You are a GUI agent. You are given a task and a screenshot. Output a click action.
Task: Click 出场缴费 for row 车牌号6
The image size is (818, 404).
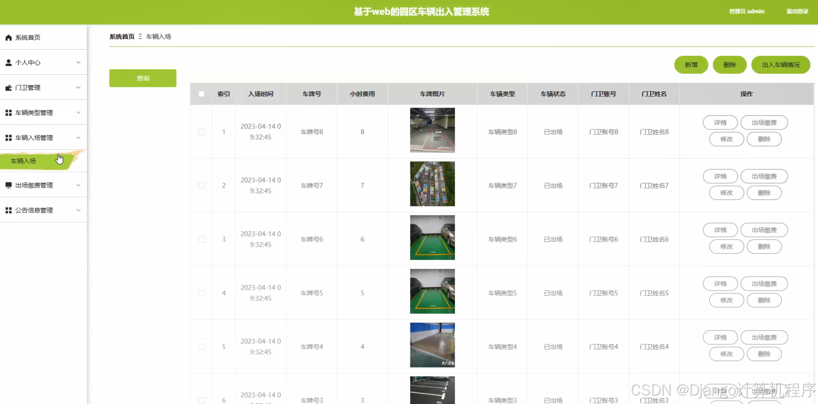click(764, 230)
